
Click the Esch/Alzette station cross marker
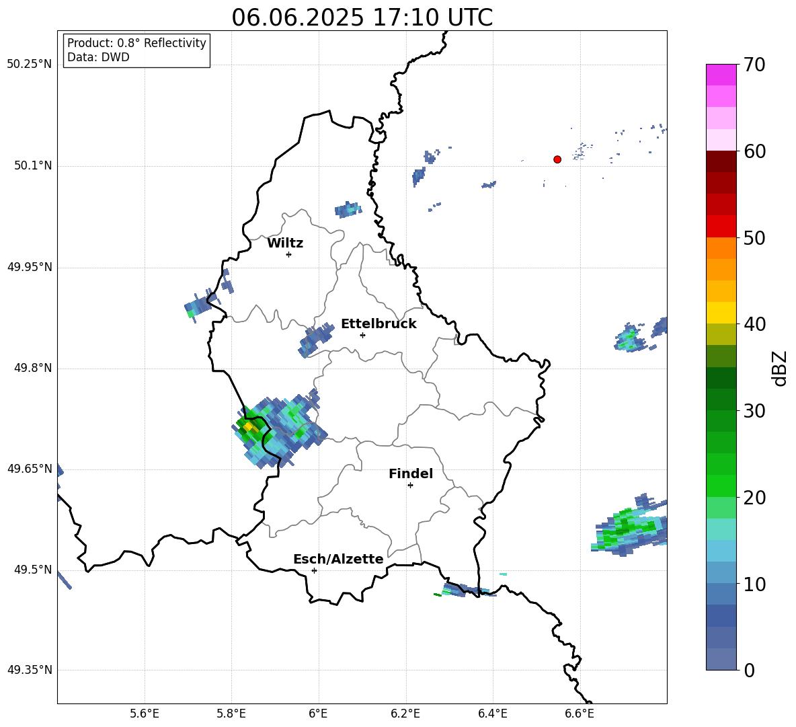coord(314,570)
